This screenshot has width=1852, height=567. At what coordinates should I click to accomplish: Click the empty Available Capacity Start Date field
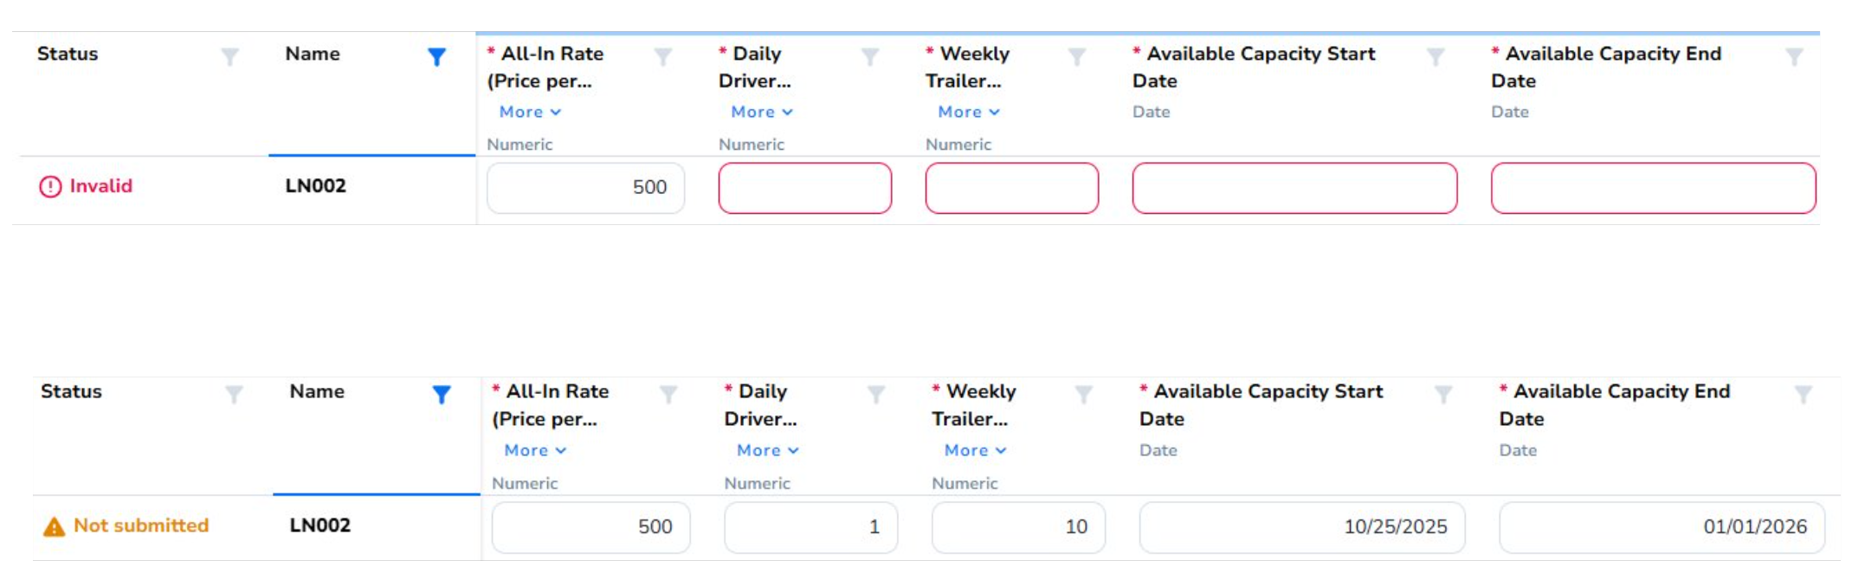point(1294,188)
